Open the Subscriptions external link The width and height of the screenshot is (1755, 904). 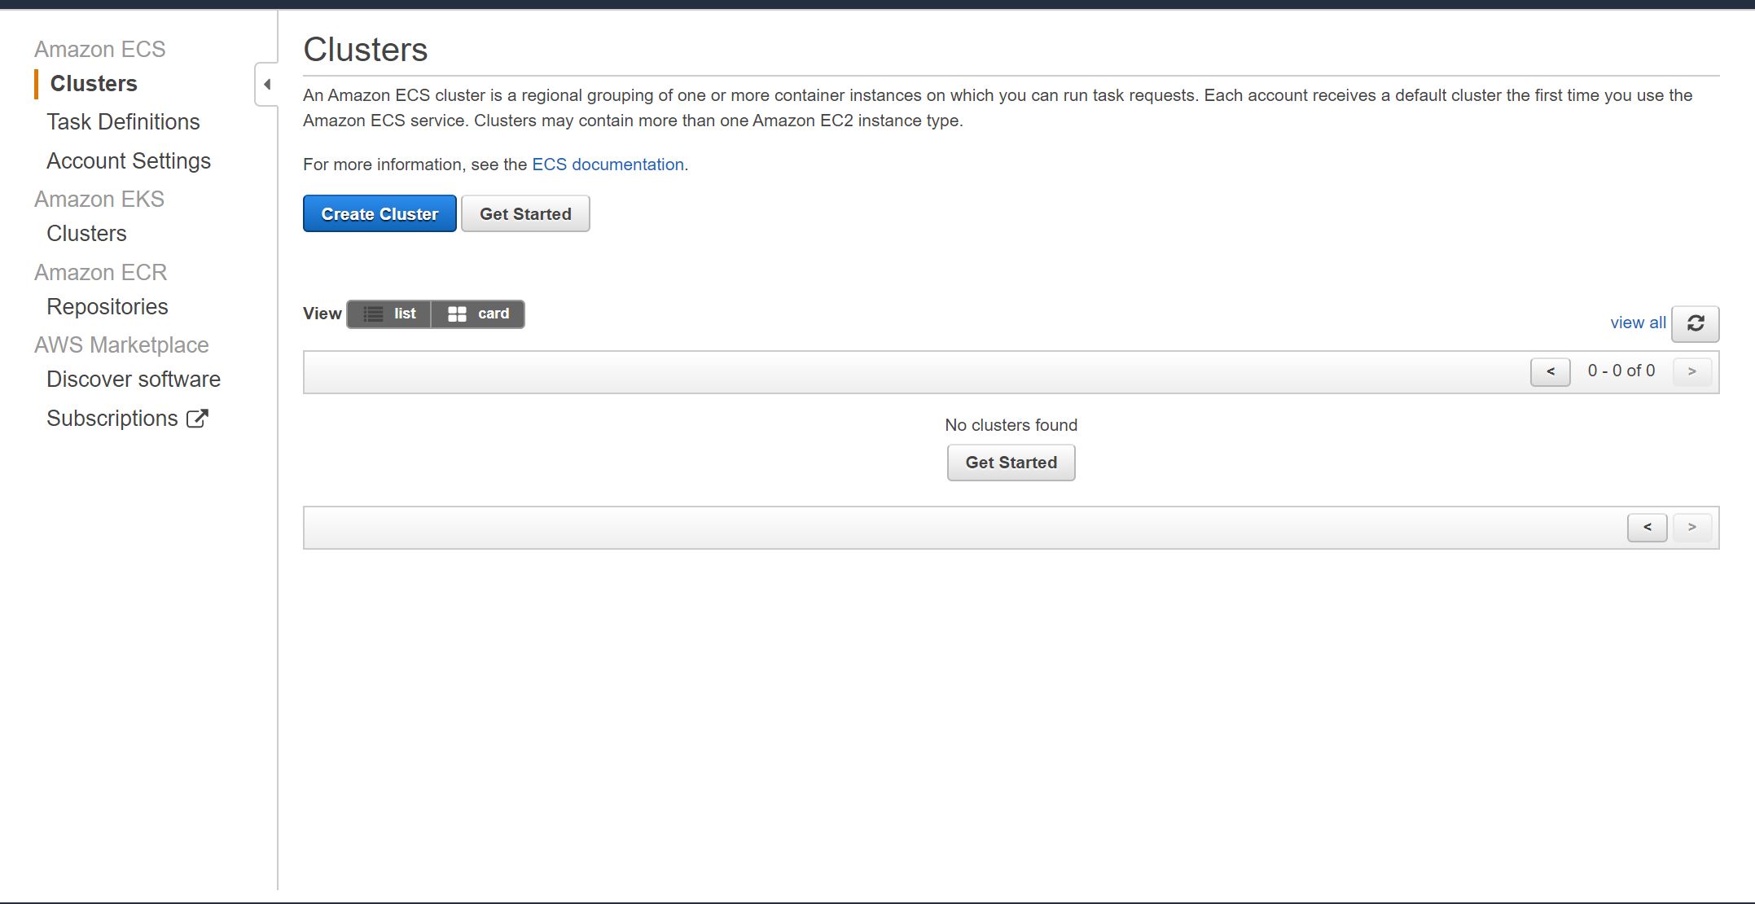coord(127,418)
